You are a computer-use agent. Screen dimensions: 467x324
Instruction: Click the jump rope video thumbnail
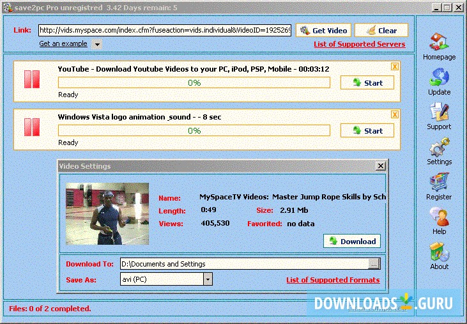[107, 214]
